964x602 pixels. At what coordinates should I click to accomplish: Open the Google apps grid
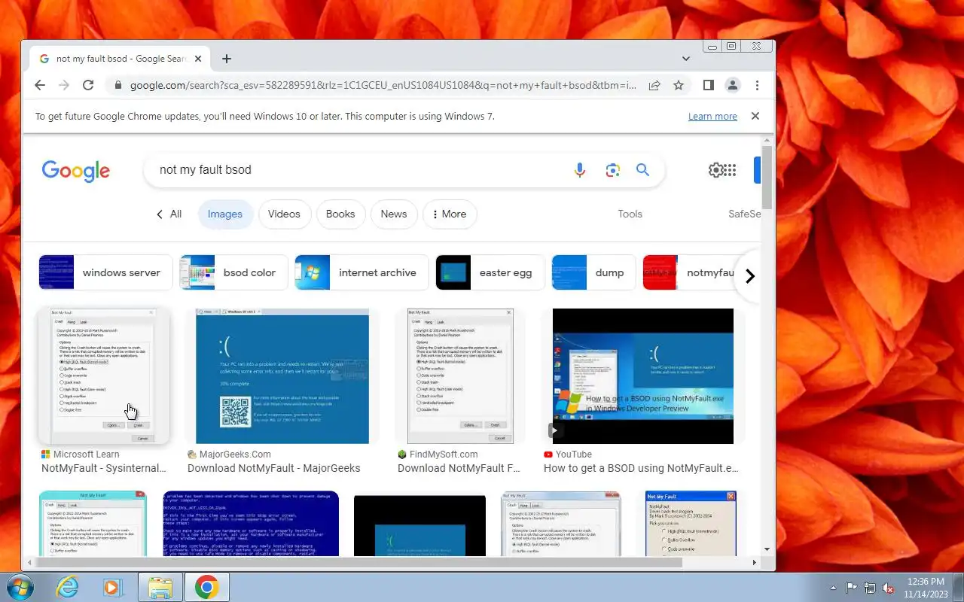(729, 170)
